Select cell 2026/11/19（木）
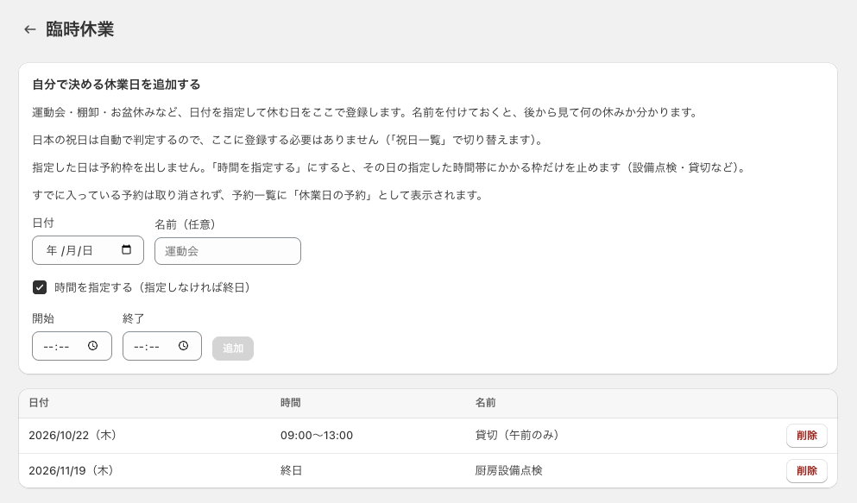 point(71,471)
